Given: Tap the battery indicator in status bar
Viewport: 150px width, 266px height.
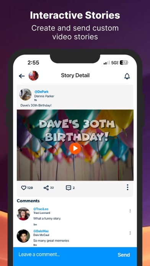Looking at the screenshot, I should [x=124, y=63].
